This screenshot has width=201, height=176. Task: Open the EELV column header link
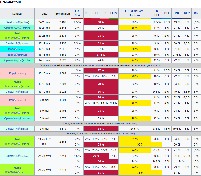coord(113,13)
